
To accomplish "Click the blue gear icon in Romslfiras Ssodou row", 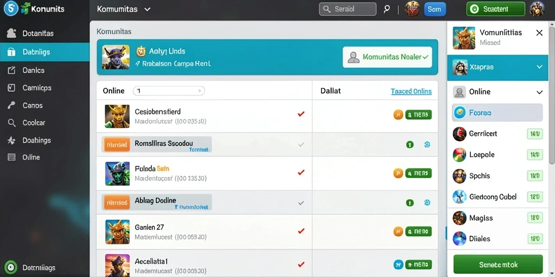I will [427, 144].
